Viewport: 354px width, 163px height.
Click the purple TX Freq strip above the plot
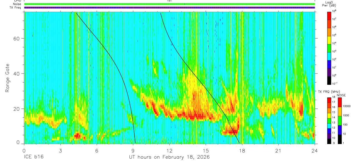[x=170, y=8]
